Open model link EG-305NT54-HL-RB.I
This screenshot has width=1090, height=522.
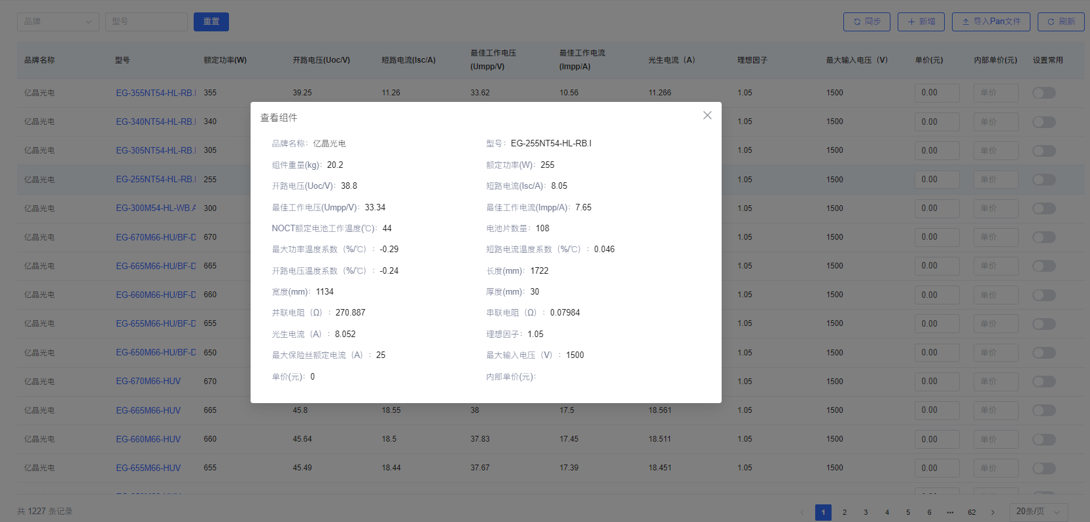tap(156, 150)
